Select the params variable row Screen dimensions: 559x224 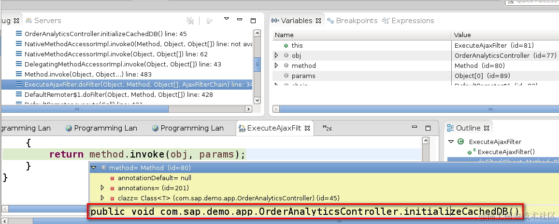pos(416,76)
